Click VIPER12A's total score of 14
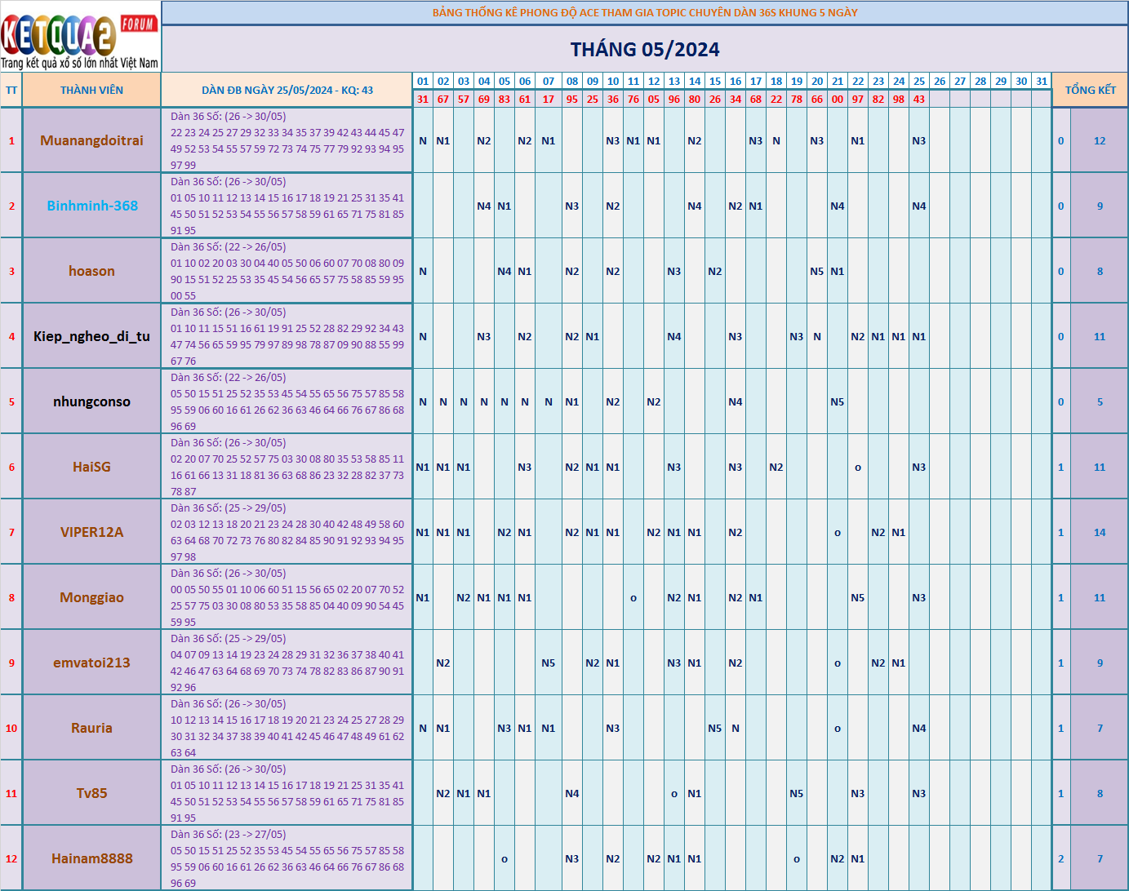Viewport: 1129px width, 891px height. 1099,532
